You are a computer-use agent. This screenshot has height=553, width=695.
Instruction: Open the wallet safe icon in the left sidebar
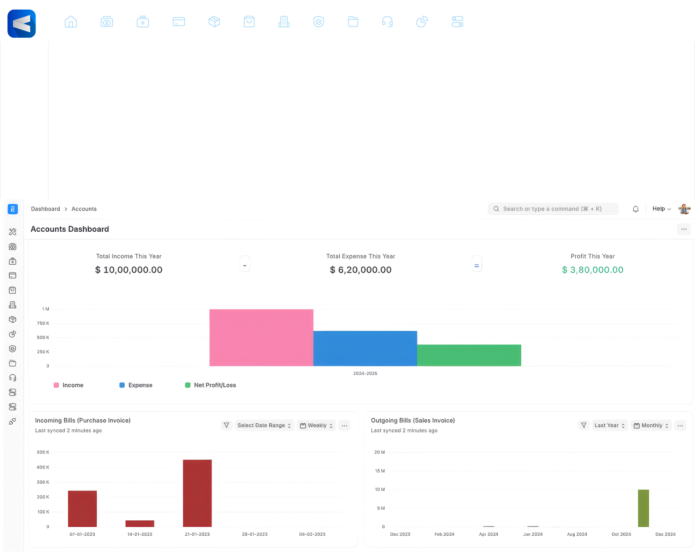point(13,261)
